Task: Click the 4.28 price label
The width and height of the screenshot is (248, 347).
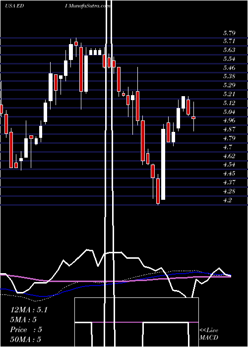Action: [229, 191]
